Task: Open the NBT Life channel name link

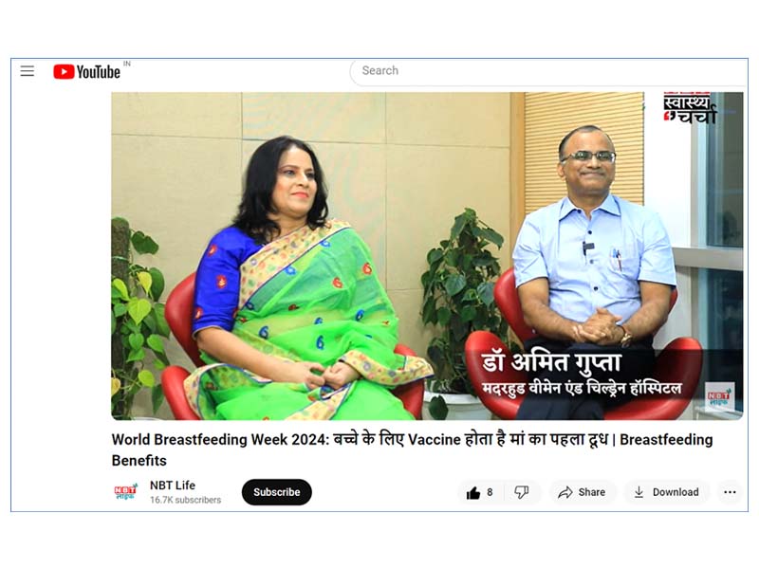Action: point(173,486)
